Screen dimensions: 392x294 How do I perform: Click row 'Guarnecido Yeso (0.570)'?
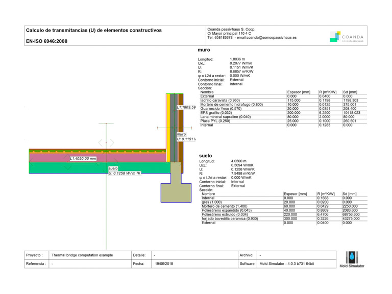pyautogui.click(x=283, y=109)
